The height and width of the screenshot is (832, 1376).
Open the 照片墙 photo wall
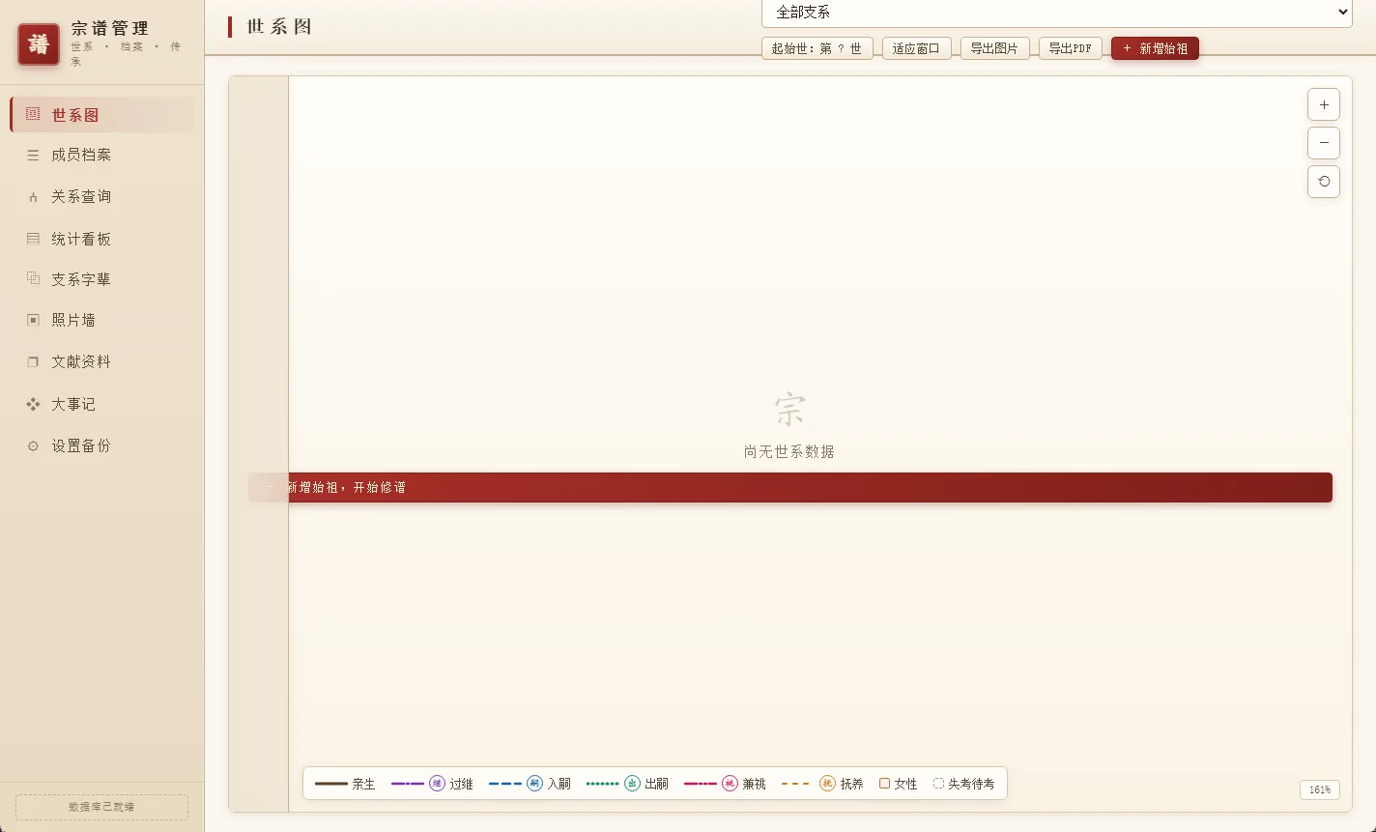[102, 320]
